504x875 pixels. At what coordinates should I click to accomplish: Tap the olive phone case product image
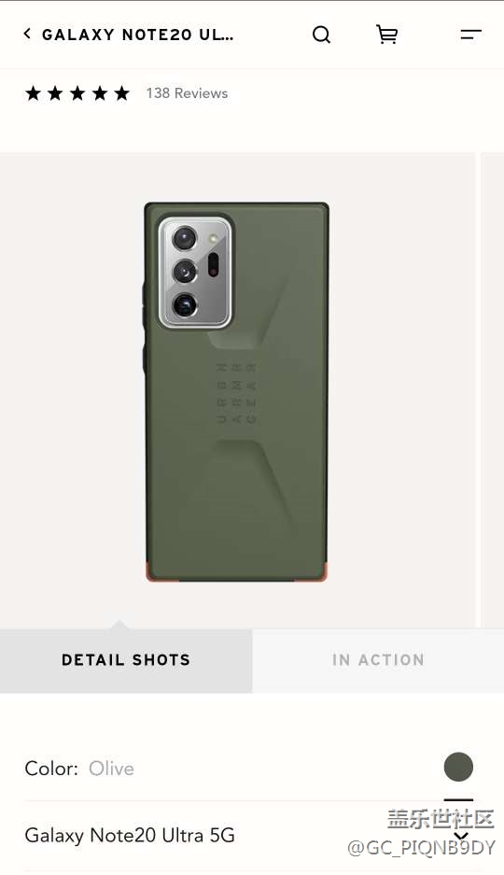coord(236,391)
